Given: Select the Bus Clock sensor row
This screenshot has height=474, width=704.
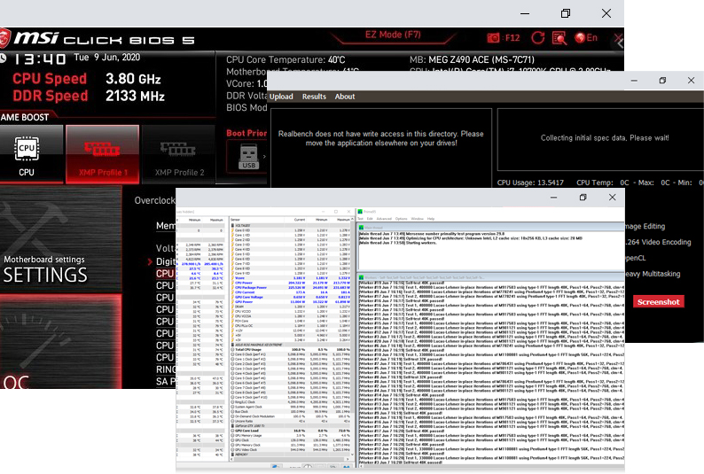Looking at the screenshot, I should point(291,412).
